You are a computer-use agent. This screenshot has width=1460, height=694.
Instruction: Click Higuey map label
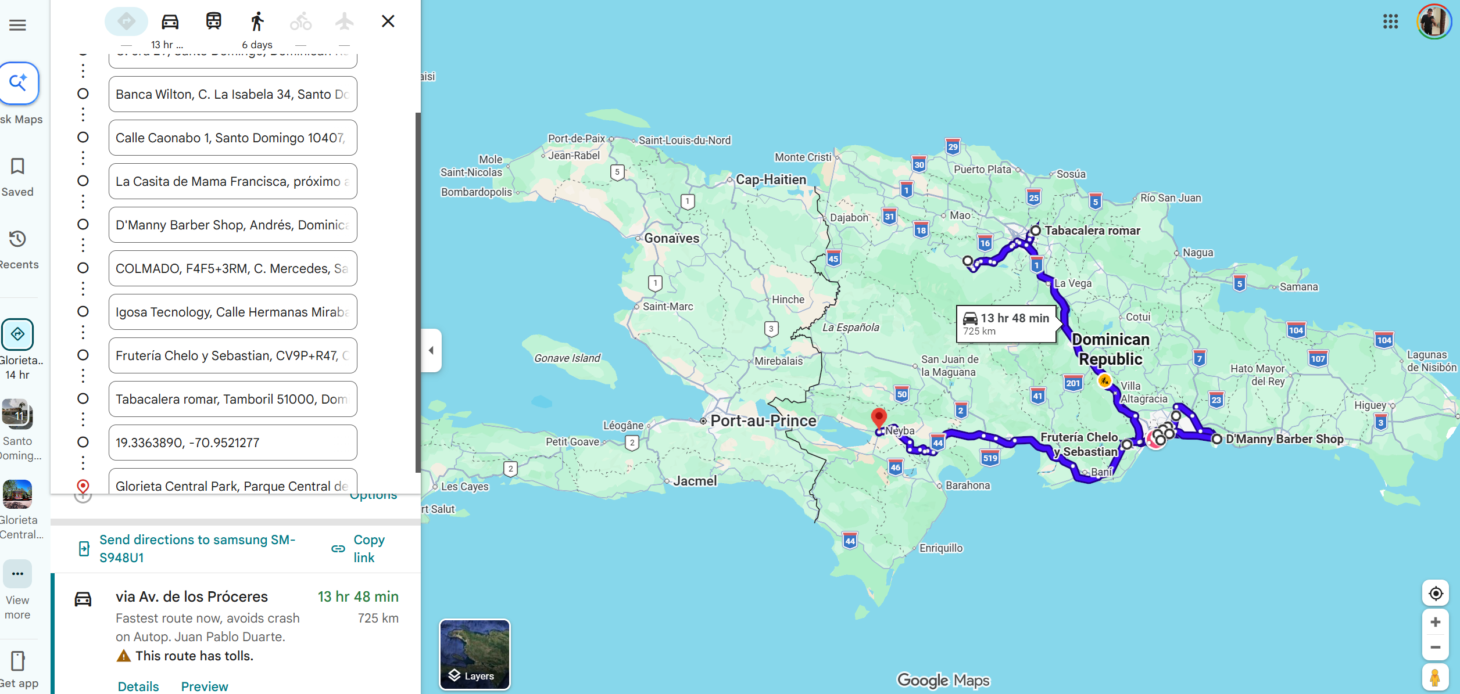(x=1370, y=405)
